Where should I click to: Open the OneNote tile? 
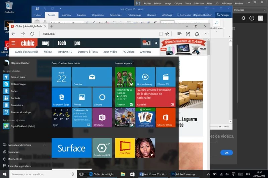pos(102,117)
